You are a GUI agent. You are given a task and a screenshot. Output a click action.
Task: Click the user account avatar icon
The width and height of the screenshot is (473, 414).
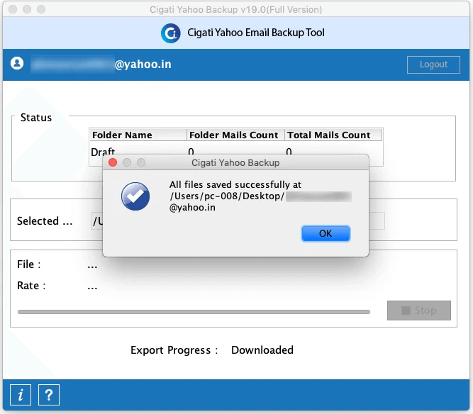pyautogui.click(x=17, y=63)
